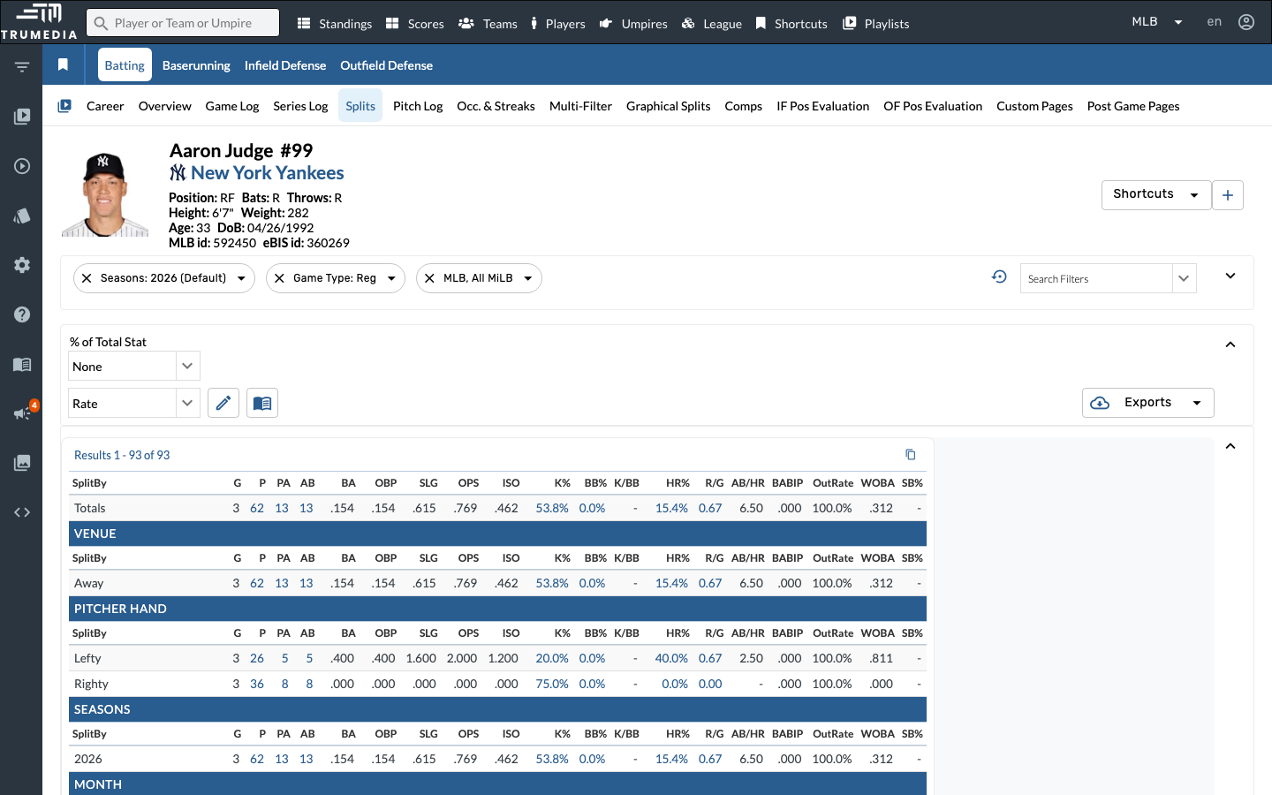Click Righty row pitches value 36
The width and height of the screenshot is (1272, 795).
[257, 684]
